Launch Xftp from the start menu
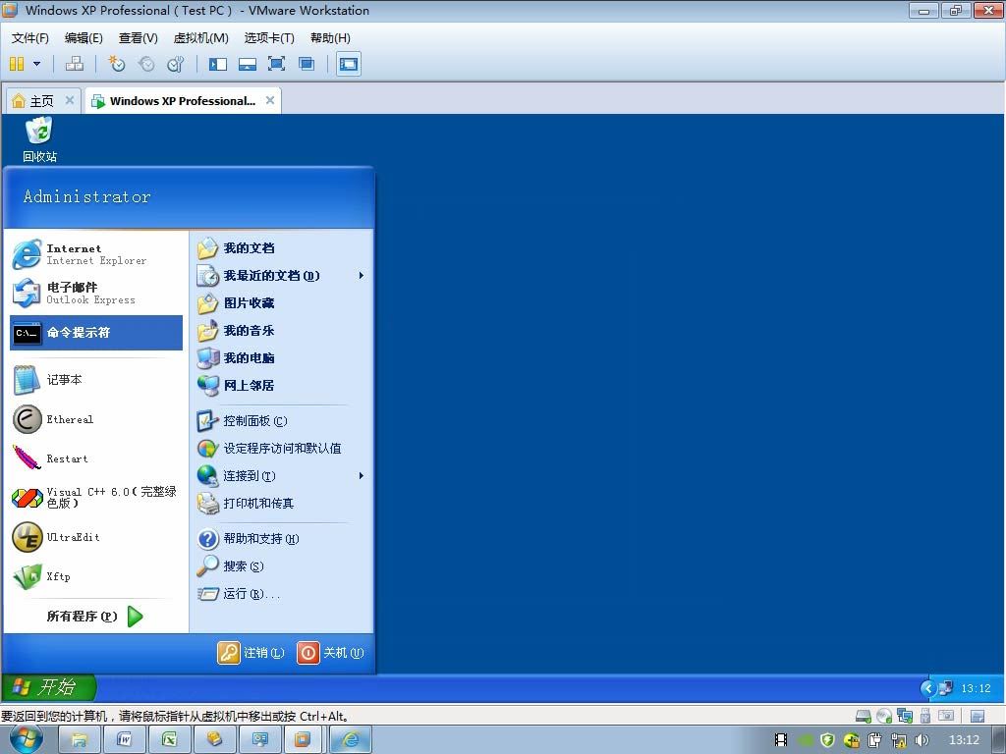Image resolution: width=1006 pixels, height=754 pixels. (96, 576)
